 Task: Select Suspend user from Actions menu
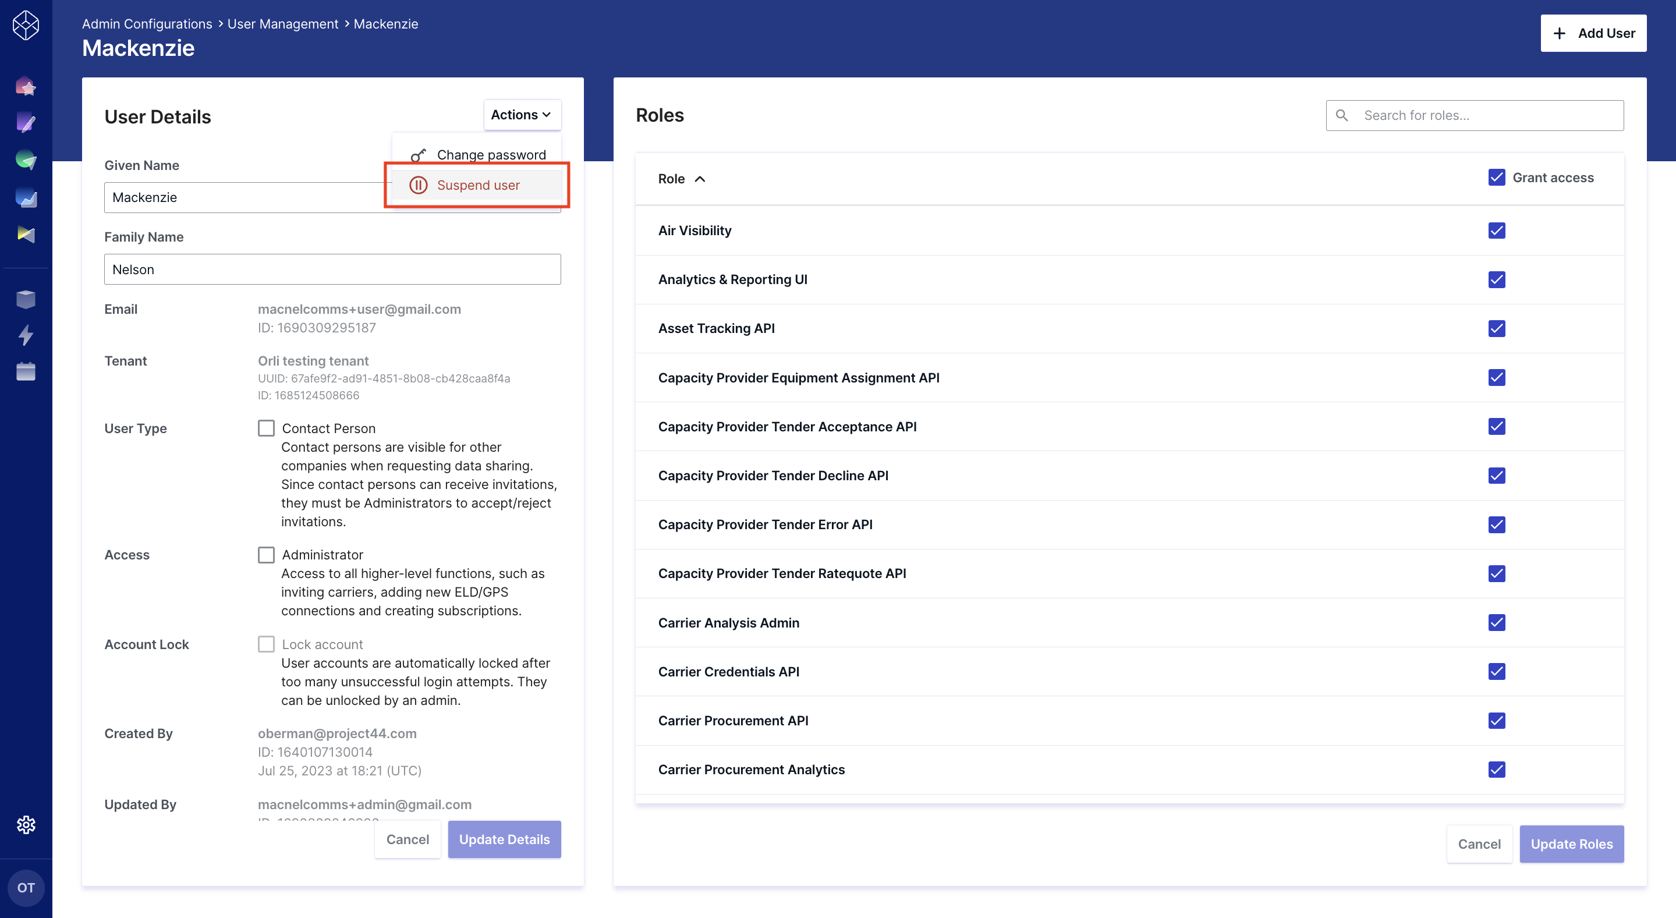478,185
